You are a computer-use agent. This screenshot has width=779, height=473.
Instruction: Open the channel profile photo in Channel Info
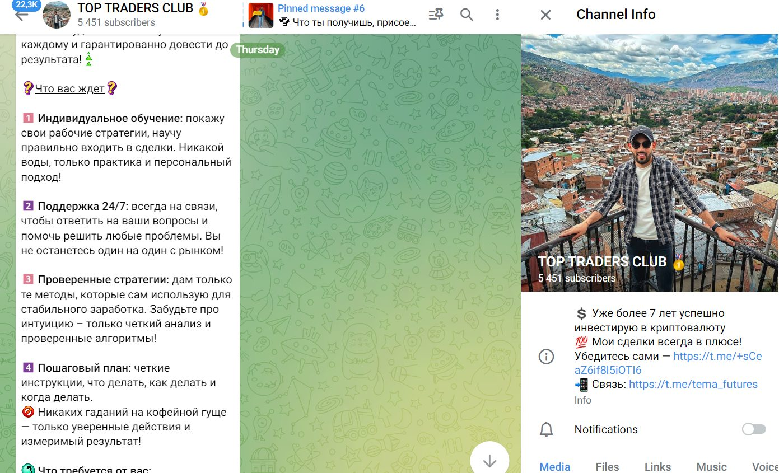650,162
